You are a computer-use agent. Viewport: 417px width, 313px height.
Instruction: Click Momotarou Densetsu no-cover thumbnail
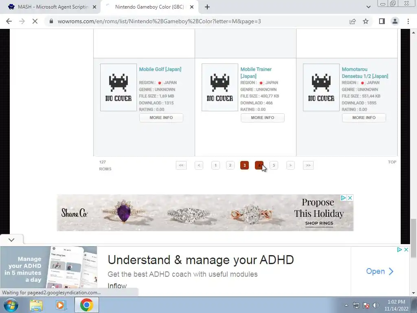[x=321, y=87]
